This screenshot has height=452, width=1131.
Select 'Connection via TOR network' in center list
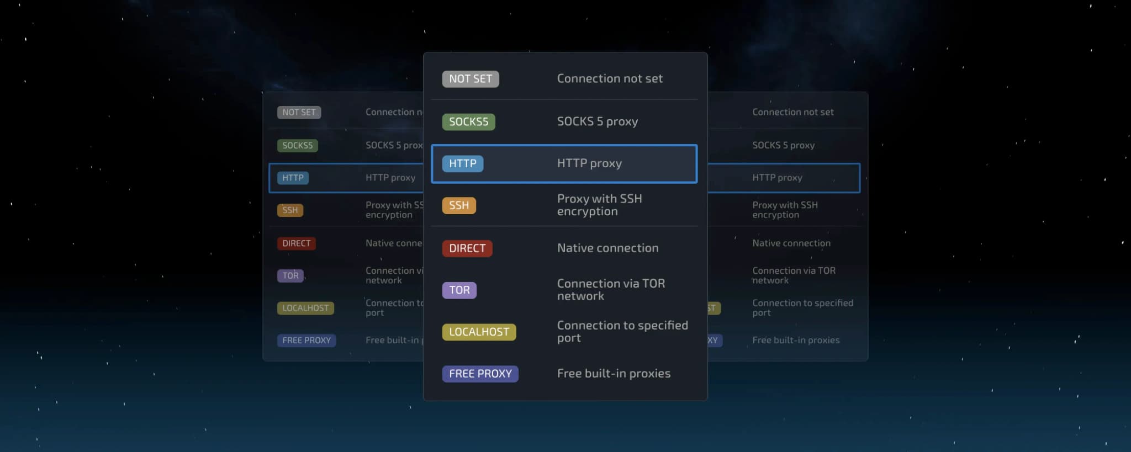[x=610, y=290]
